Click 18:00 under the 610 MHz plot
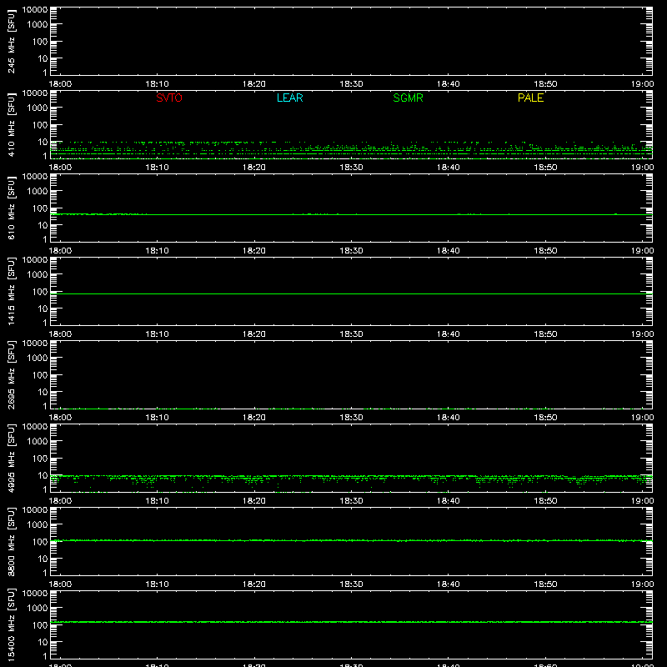This screenshot has height=667, width=667. coord(60,251)
